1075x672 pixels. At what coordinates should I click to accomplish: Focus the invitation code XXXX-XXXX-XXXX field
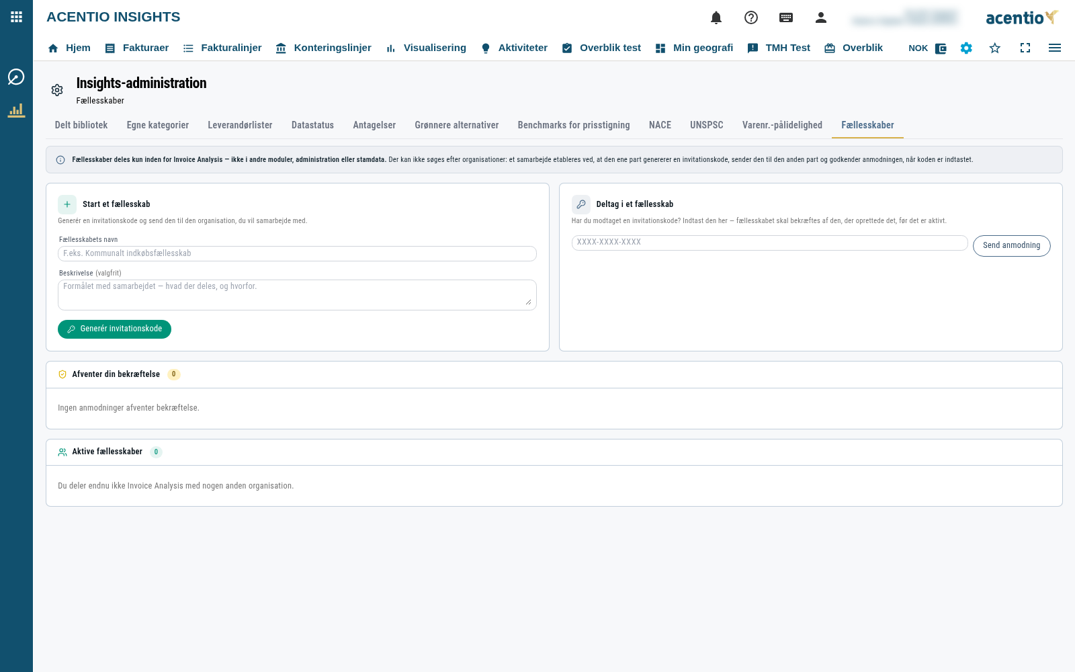(x=769, y=243)
